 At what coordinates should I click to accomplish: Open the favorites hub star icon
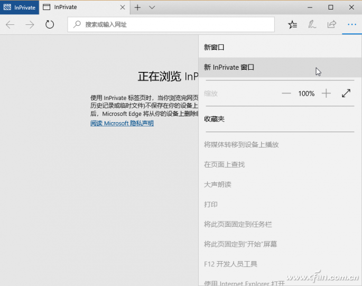293,24
